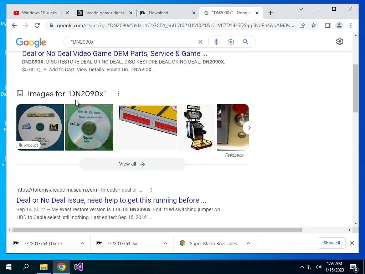Viewport: 365px width, 274px height.
Task: Open Deal or No Deal OEM Parts link
Action: click(115, 54)
